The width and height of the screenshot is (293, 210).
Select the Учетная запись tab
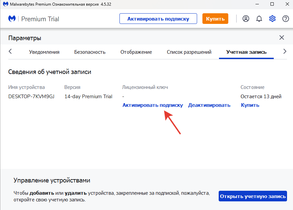(x=246, y=52)
